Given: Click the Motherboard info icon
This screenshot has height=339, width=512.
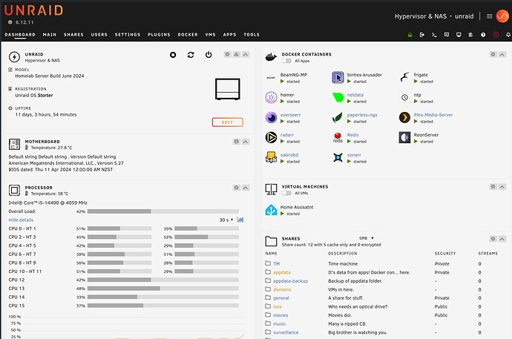Looking at the screenshot, I should pyautogui.click(x=237, y=142).
